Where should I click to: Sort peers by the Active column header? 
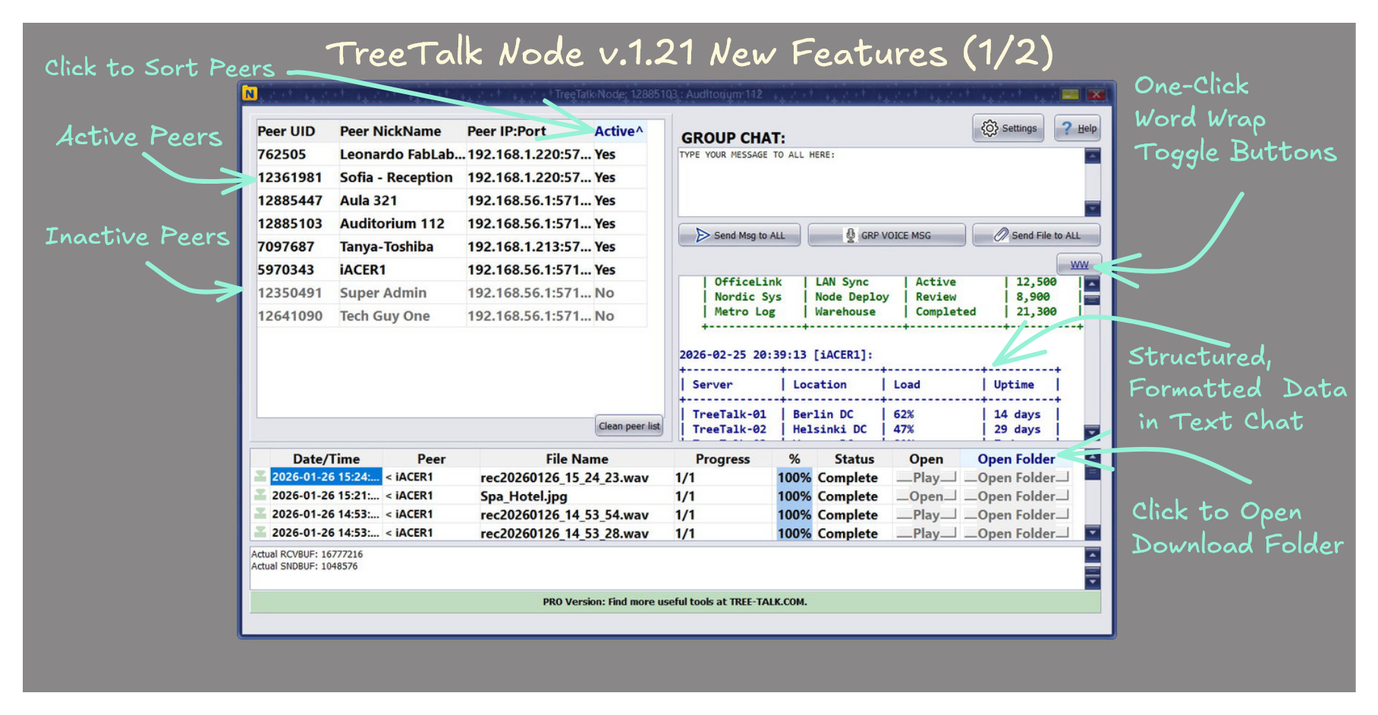(618, 131)
